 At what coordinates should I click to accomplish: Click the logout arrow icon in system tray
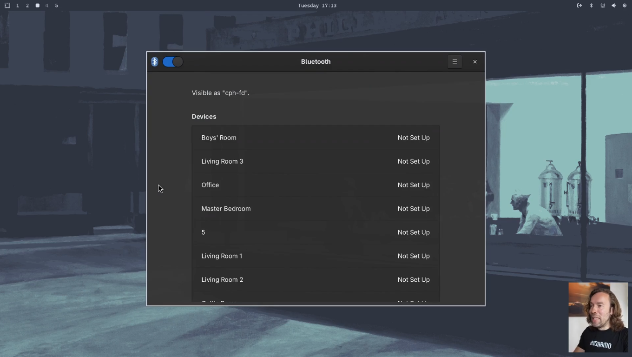579,6
